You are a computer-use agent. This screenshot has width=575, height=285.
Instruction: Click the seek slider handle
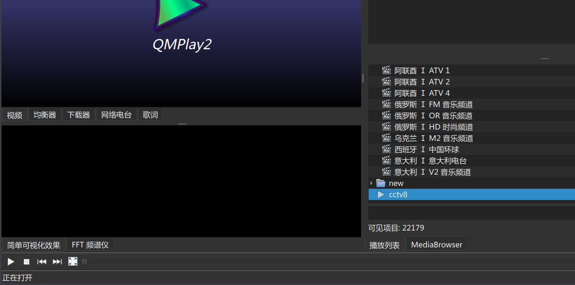tap(85, 262)
